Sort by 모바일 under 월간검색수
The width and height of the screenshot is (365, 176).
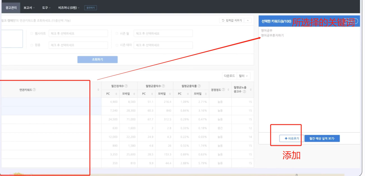[134, 94]
